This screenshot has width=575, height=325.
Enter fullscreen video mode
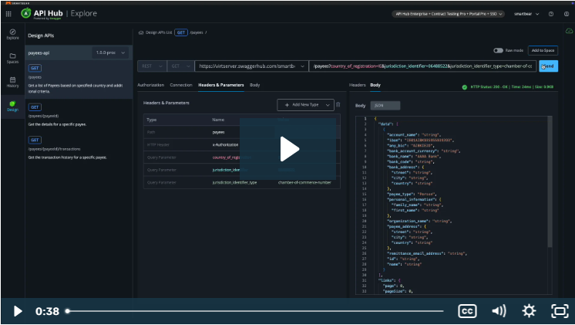560,311
